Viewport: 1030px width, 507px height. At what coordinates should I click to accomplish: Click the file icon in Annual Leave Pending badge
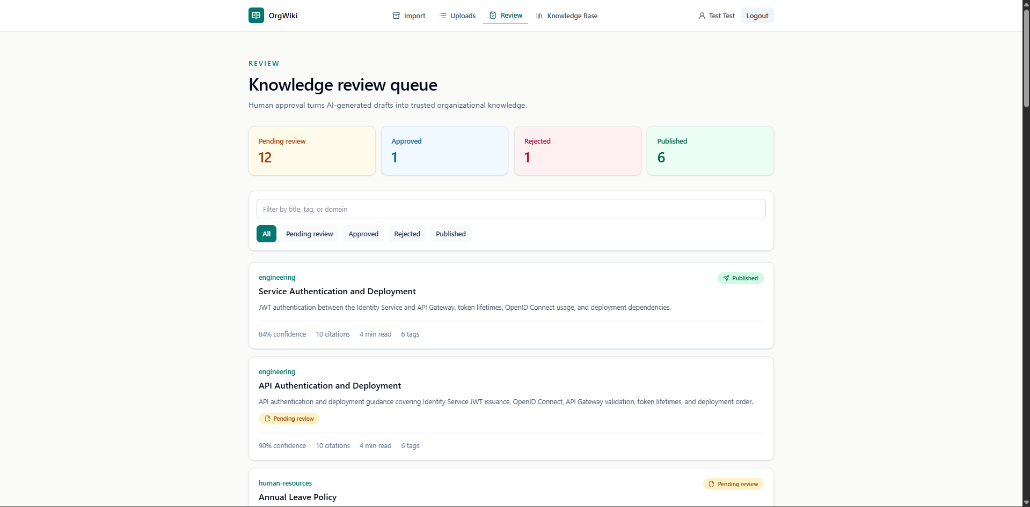point(712,484)
